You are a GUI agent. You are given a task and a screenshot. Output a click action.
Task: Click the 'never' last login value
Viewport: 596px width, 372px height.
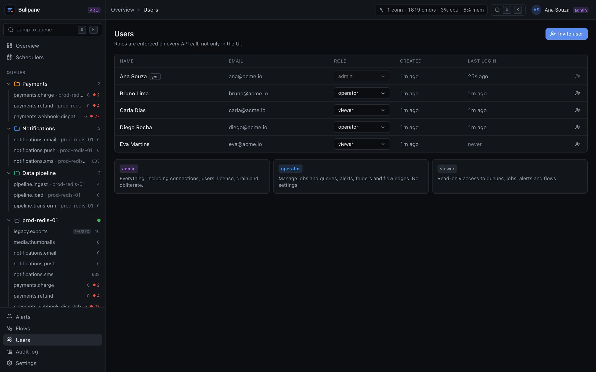point(475,144)
